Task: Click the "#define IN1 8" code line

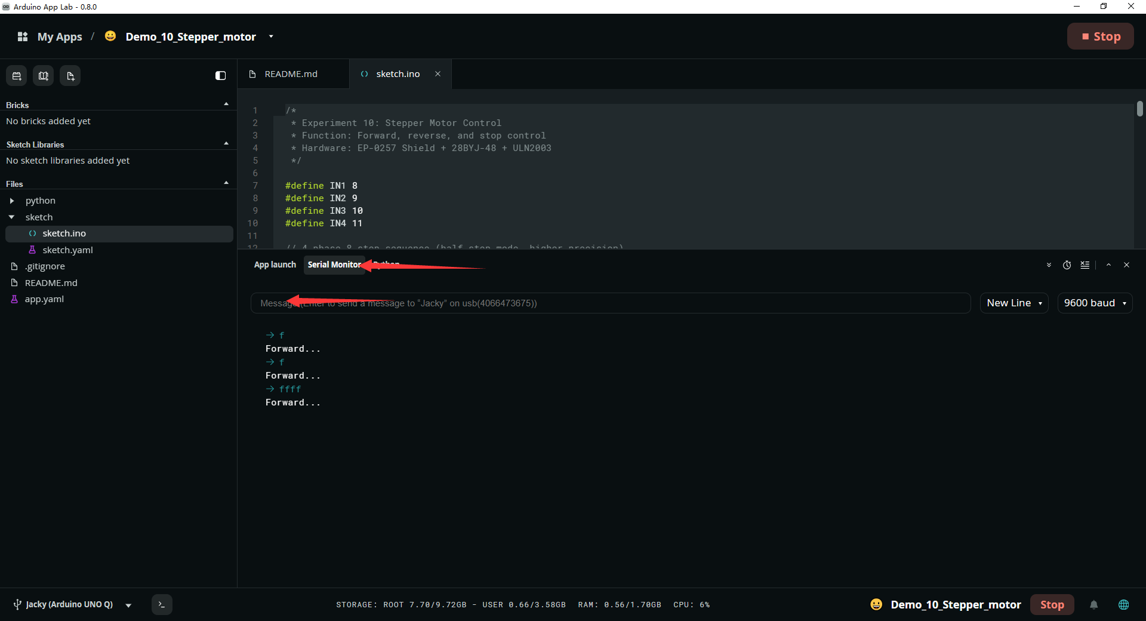Action: (x=321, y=186)
